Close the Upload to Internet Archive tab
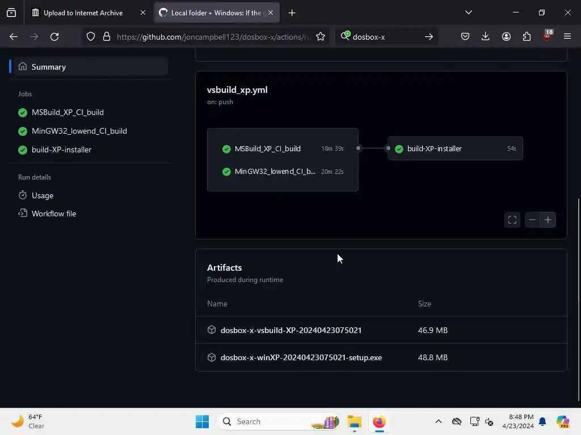This screenshot has height=435, width=581. pyautogui.click(x=143, y=13)
